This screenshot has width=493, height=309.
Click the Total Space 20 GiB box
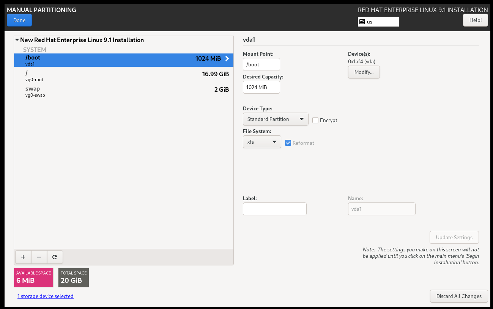pos(74,278)
